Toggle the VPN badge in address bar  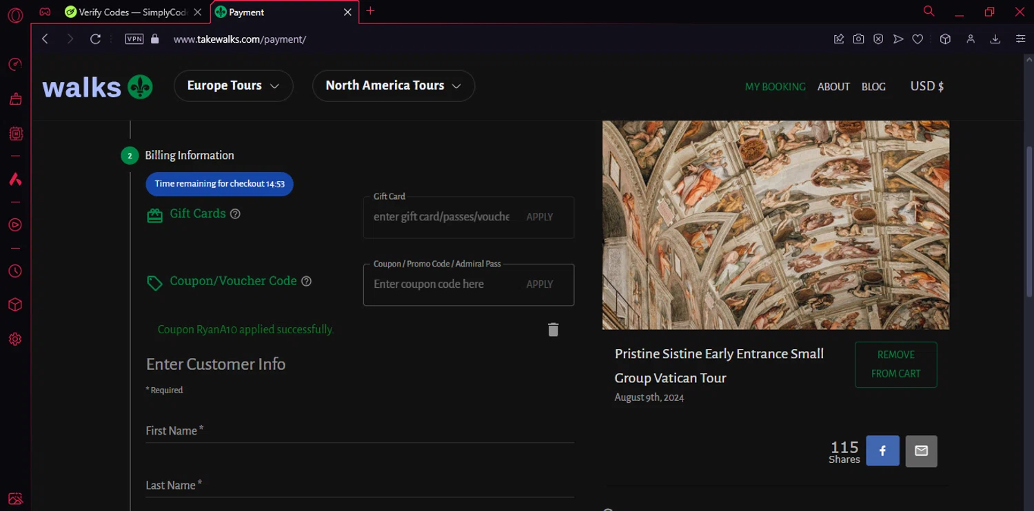coord(134,39)
